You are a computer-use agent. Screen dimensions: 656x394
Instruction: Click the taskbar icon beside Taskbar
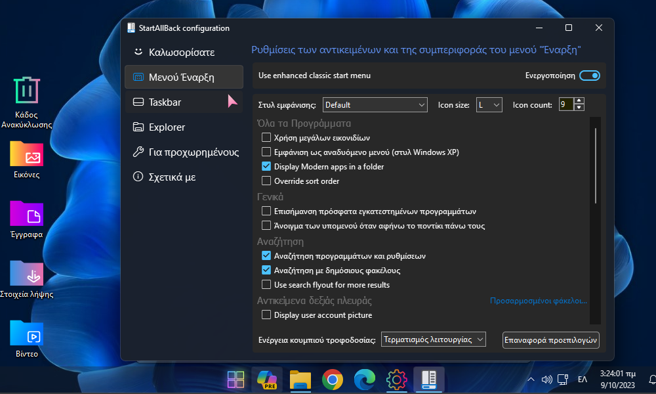click(x=138, y=102)
